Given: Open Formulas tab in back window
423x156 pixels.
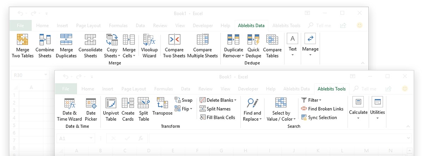Looking at the screenshot, I should click(118, 25).
